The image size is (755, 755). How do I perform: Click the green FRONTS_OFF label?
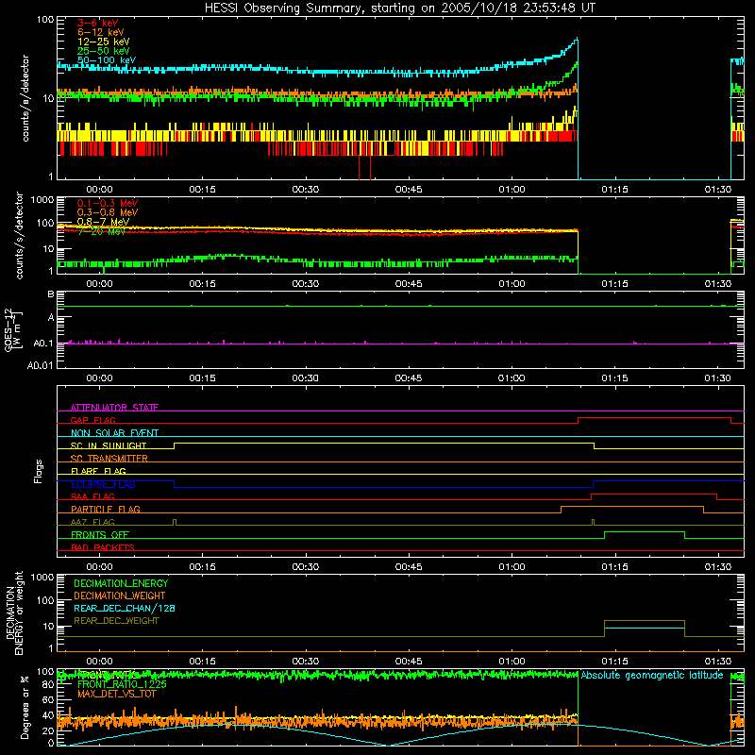(100, 535)
